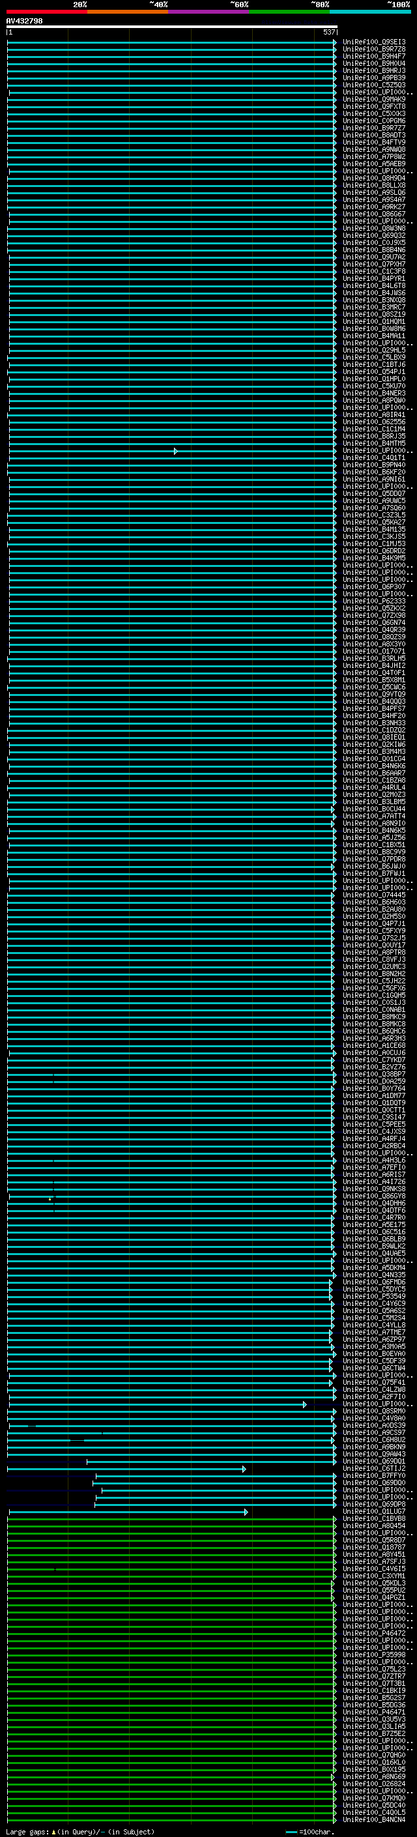417x1837 pixels.
Task: Select the UniRef100_O26824 label
Action: (x=374, y=1784)
